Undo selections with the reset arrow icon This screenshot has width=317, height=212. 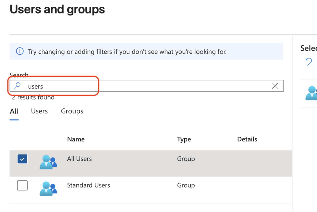pos(309,61)
